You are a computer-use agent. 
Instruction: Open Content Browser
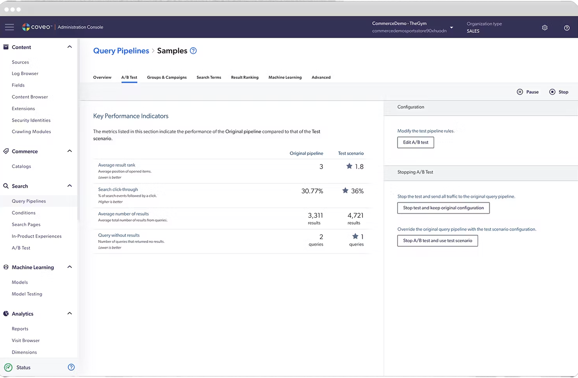[x=30, y=97]
